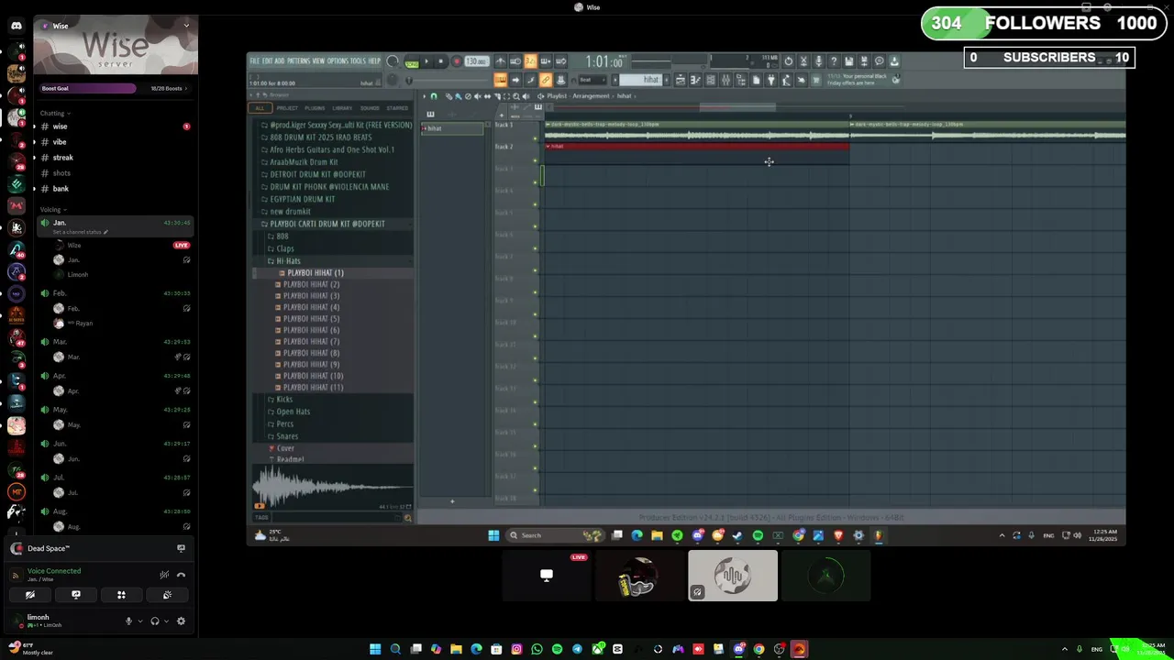The width and height of the screenshot is (1174, 660).
Task: Click the plug icon in FL shortcut row
Action: click(770, 80)
